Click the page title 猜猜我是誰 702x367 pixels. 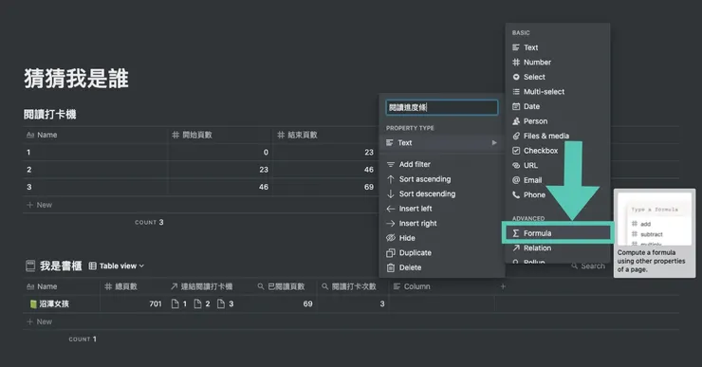(x=76, y=79)
